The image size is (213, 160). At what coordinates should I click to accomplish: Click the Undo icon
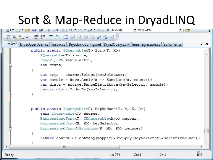coord(70,30)
